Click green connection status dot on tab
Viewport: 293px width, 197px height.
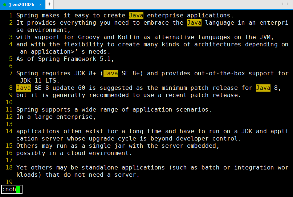(5, 4)
